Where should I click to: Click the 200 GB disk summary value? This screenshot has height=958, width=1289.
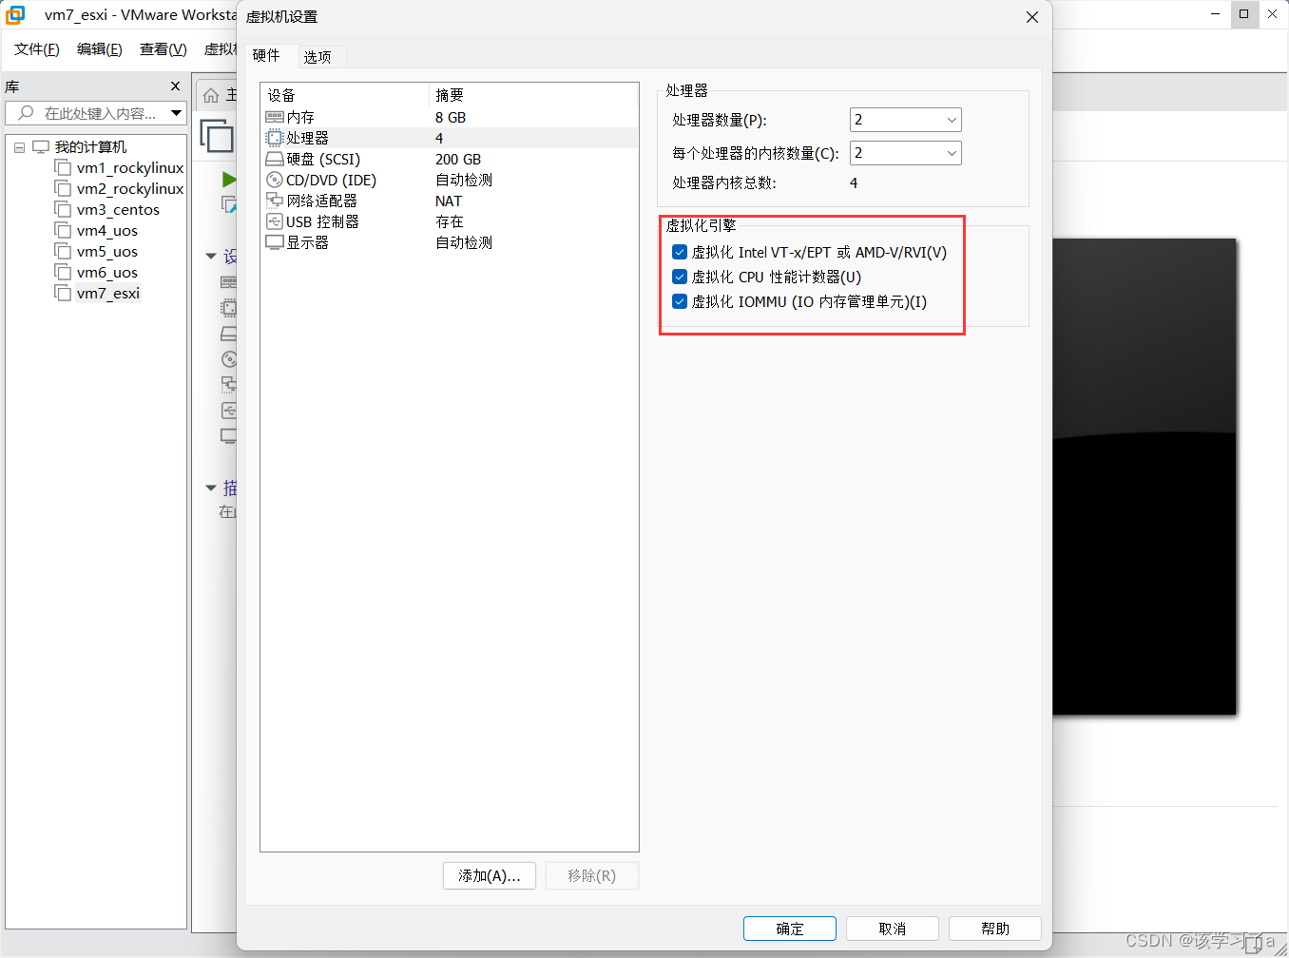(458, 159)
